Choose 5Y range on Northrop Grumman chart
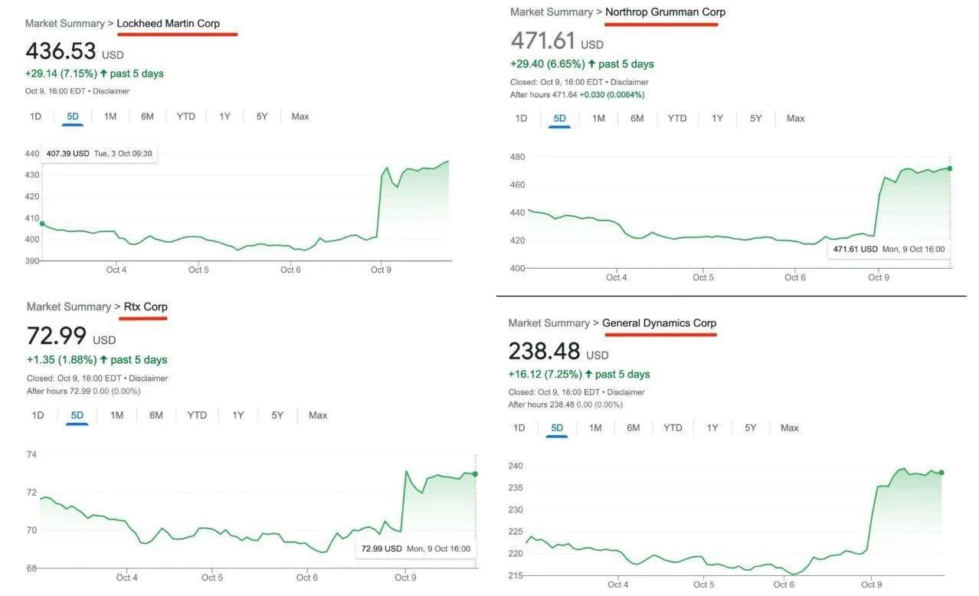 click(x=756, y=118)
